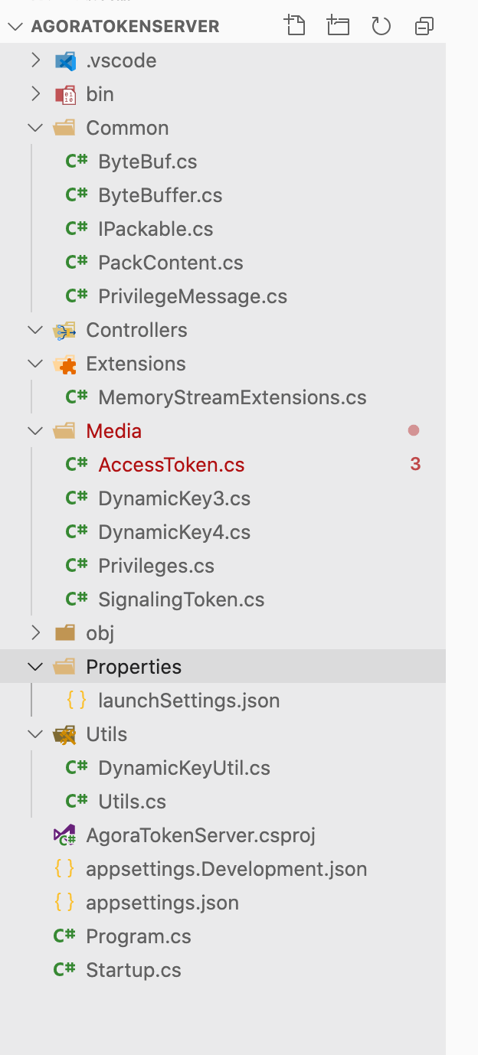Click the New File icon in explorer header
This screenshot has width=478, height=1055.
click(295, 26)
